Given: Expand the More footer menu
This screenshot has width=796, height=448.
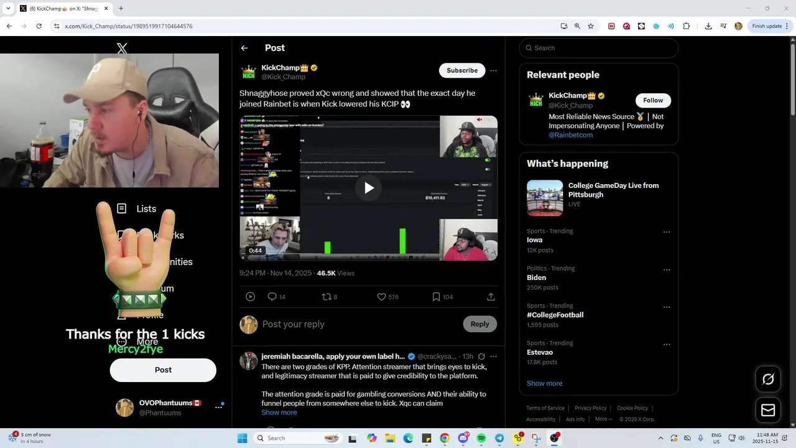Looking at the screenshot, I should (x=603, y=419).
